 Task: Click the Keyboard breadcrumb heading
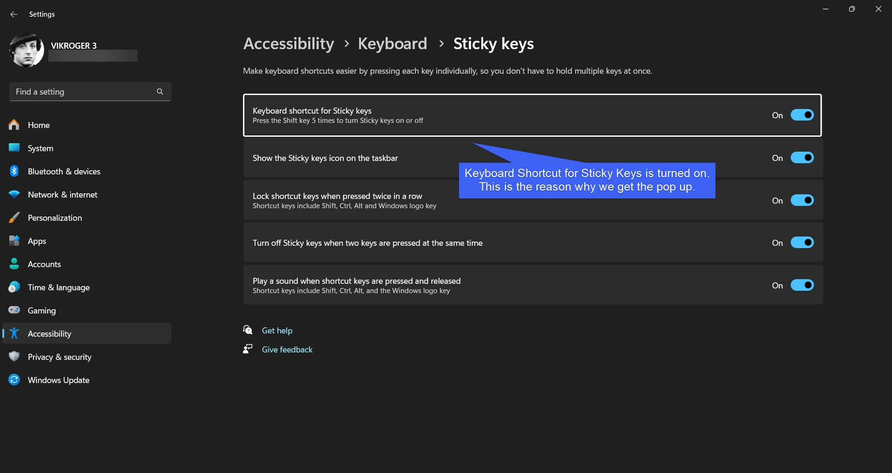pyautogui.click(x=392, y=44)
